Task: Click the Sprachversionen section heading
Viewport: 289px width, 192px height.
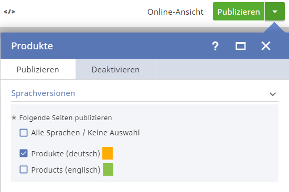Action: pyautogui.click(x=43, y=93)
